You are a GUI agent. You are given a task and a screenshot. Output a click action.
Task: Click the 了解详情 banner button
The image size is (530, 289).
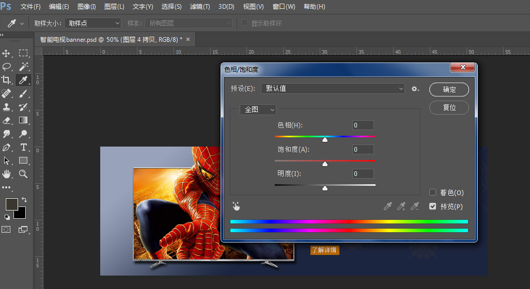coord(324,250)
